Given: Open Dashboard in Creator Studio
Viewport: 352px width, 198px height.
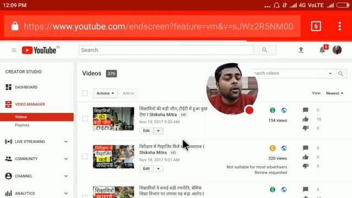Looking at the screenshot, I should pos(26,87).
